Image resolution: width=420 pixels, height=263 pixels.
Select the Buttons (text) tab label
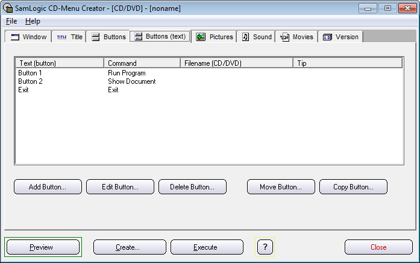166,36
